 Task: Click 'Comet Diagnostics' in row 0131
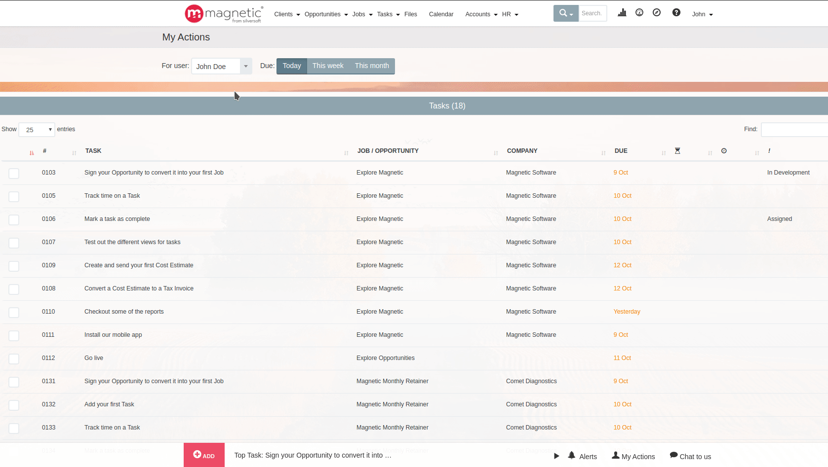[531, 381]
